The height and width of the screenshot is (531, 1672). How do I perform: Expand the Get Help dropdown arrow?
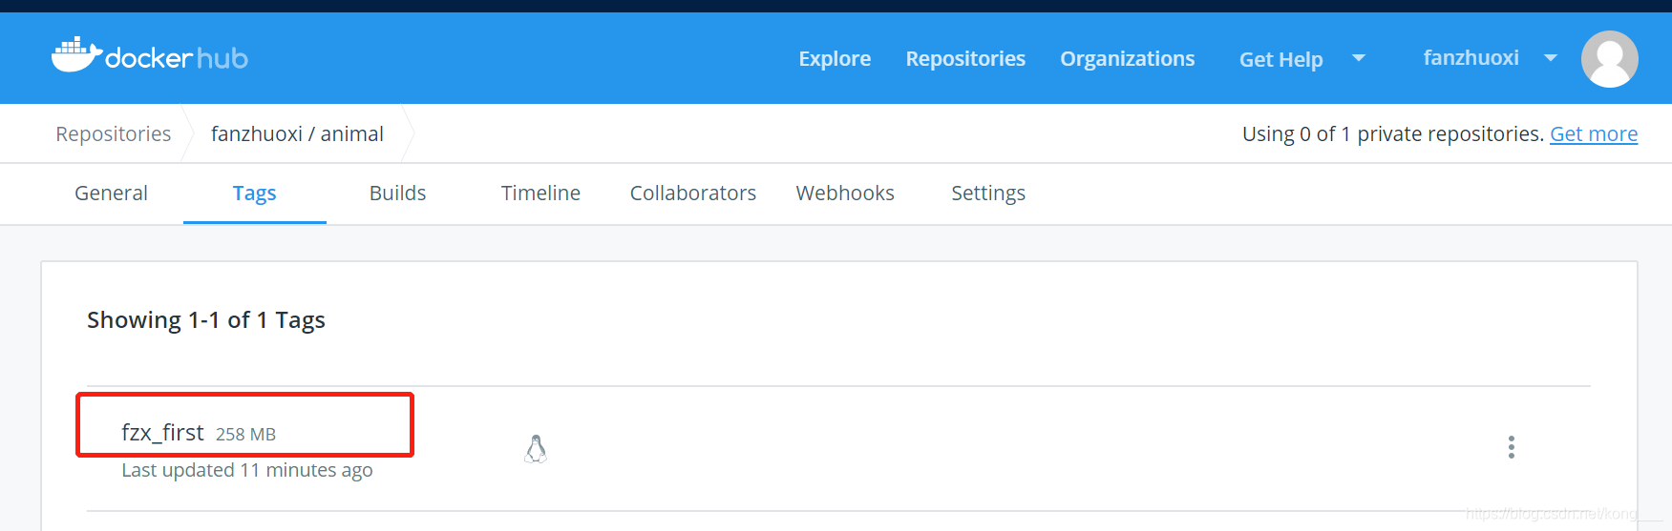click(x=1358, y=58)
